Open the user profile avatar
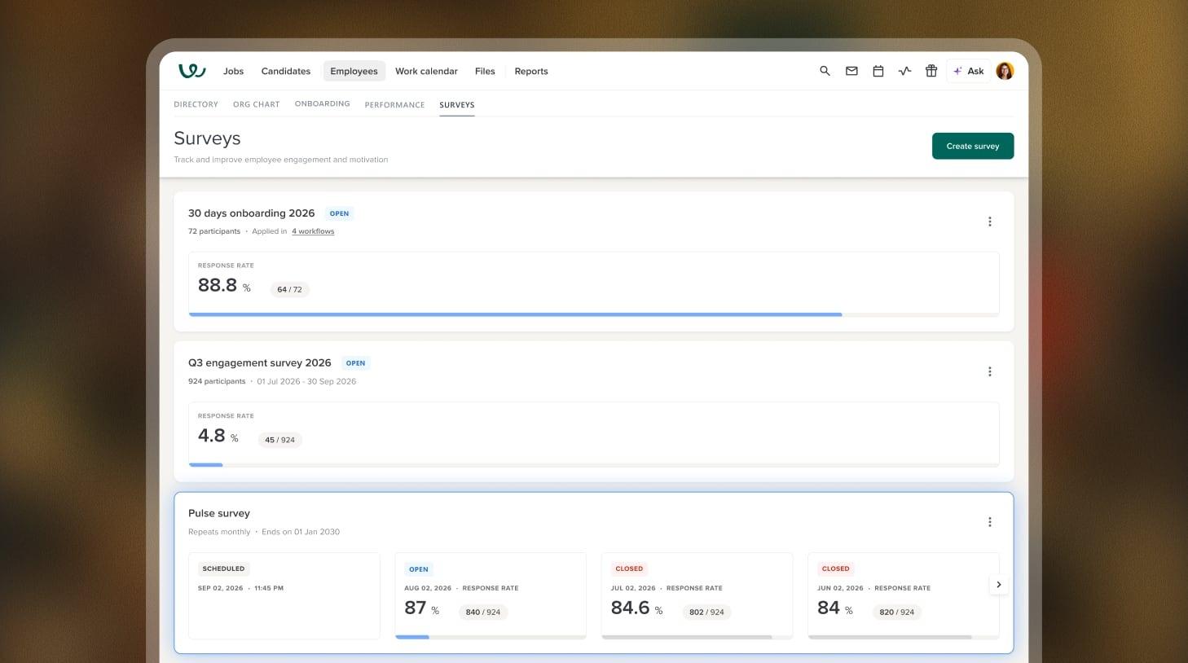Screen dimensions: 1188x663 pyautogui.click(x=1005, y=71)
